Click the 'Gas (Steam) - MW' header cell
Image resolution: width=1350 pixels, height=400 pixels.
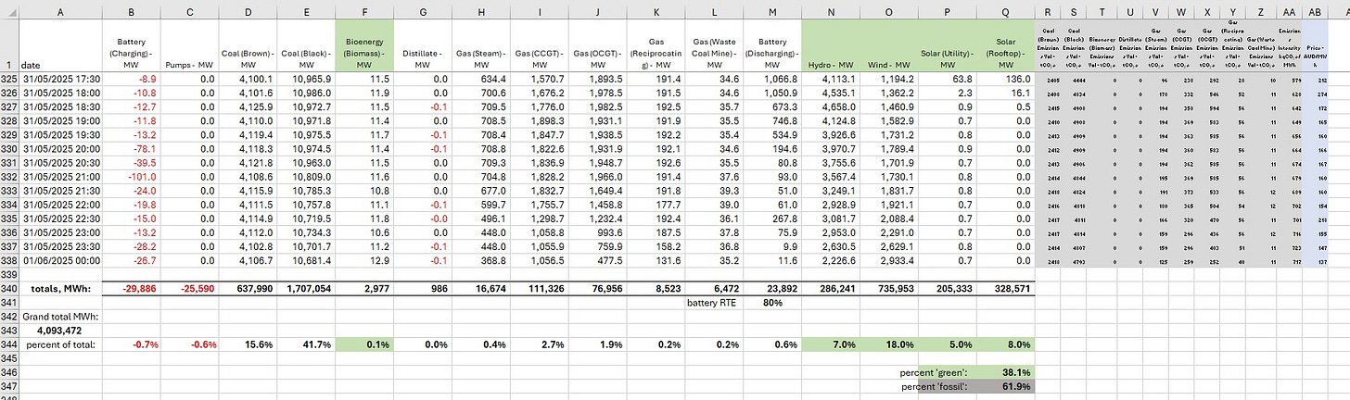tap(481, 46)
